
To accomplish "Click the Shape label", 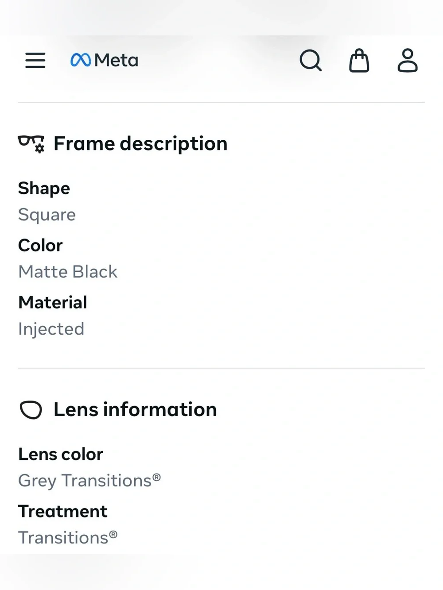I will (x=44, y=189).
